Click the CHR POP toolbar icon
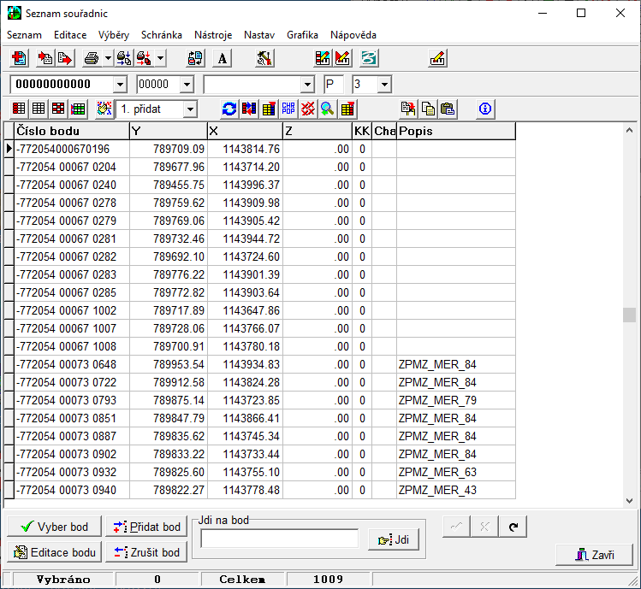This screenshot has height=589, width=641. click(288, 109)
